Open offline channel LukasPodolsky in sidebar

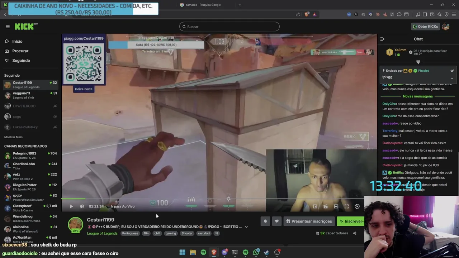pyautogui.click(x=30, y=127)
